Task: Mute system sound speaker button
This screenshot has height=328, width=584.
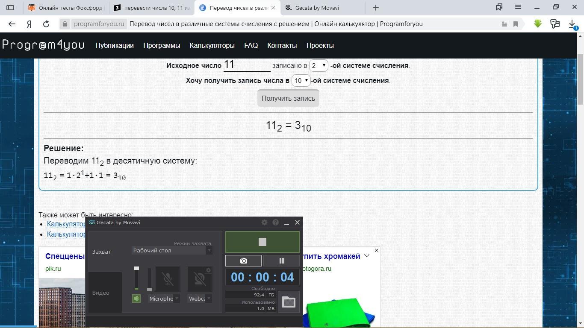Action: pos(136,299)
